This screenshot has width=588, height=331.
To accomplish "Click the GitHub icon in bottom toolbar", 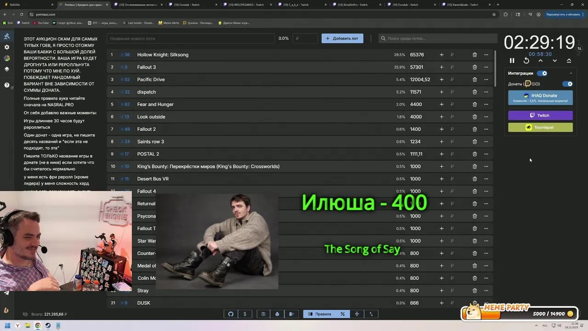I will pos(231,314).
